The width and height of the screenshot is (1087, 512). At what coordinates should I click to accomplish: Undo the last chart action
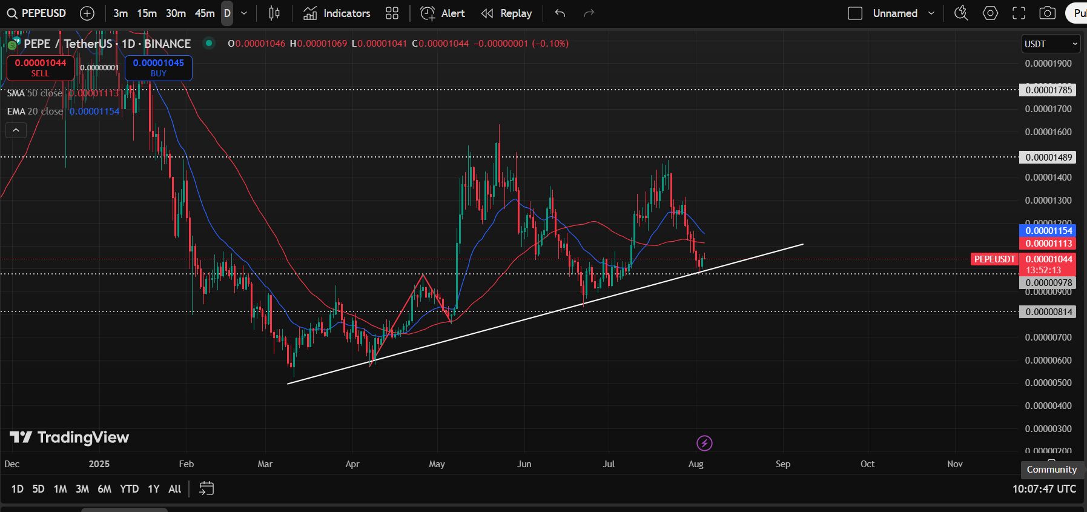click(x=560, y=13)
